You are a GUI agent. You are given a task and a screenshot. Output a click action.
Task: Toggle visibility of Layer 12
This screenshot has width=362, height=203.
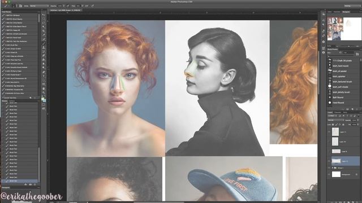329,161
